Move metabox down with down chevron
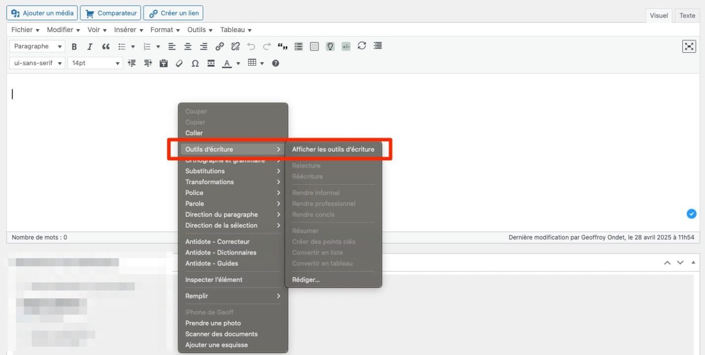 pyautogui.click(x=680, y=263)
